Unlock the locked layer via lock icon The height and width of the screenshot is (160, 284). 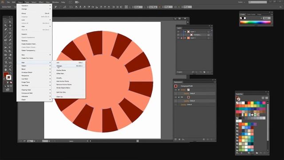(181, 38)
